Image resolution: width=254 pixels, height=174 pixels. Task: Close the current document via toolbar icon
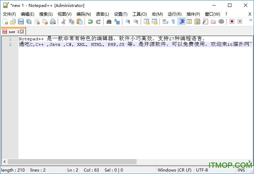pyautogui.click(x=37, y=22)
